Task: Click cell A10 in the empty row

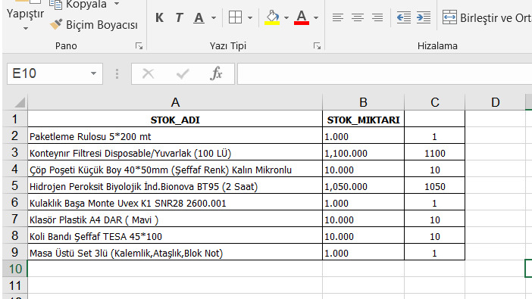Action: point(175,269)
